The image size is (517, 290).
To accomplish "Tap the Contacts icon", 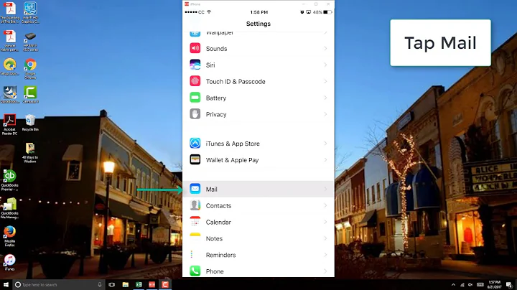I will [x=195, y=205].
